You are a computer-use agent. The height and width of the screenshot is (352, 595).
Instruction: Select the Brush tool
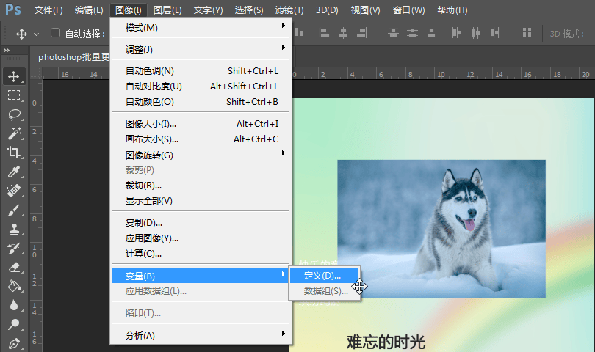coord(14,210)
